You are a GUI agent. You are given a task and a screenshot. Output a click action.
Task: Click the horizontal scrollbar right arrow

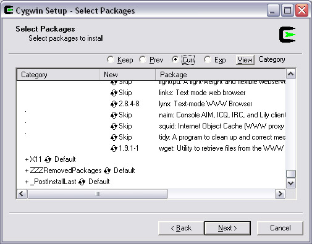click(x=280, y=194)
